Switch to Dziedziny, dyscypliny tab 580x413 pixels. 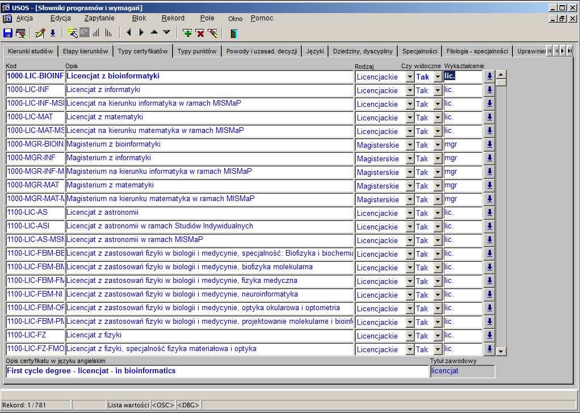coord(363,52)
